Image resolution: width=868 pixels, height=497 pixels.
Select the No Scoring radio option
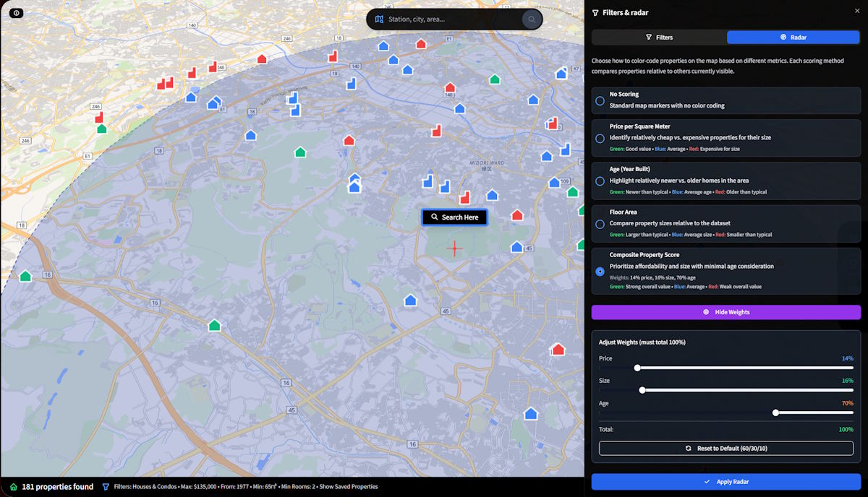[600, 100]
